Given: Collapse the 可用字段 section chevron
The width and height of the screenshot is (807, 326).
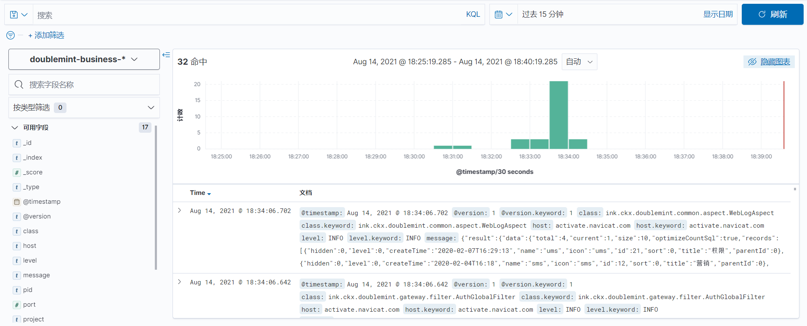Looking at the screenshot, I should pos(15,127).
